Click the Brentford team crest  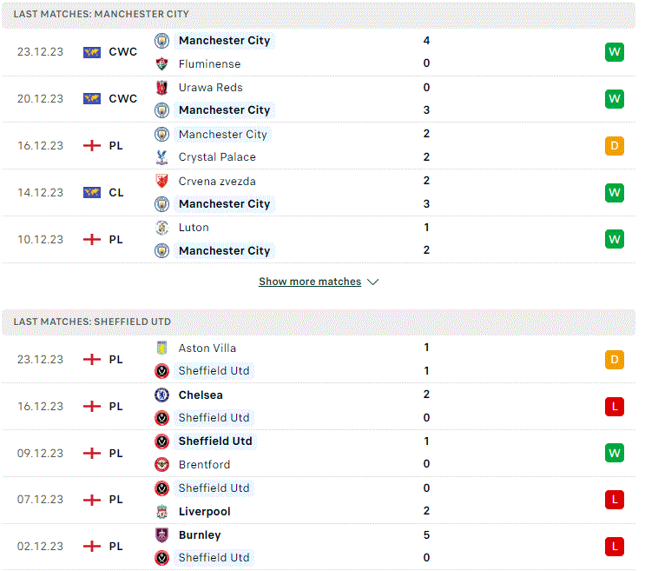tap(162, 464)
